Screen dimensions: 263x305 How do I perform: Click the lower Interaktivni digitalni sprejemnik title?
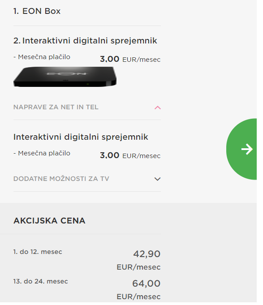point(81,137)
